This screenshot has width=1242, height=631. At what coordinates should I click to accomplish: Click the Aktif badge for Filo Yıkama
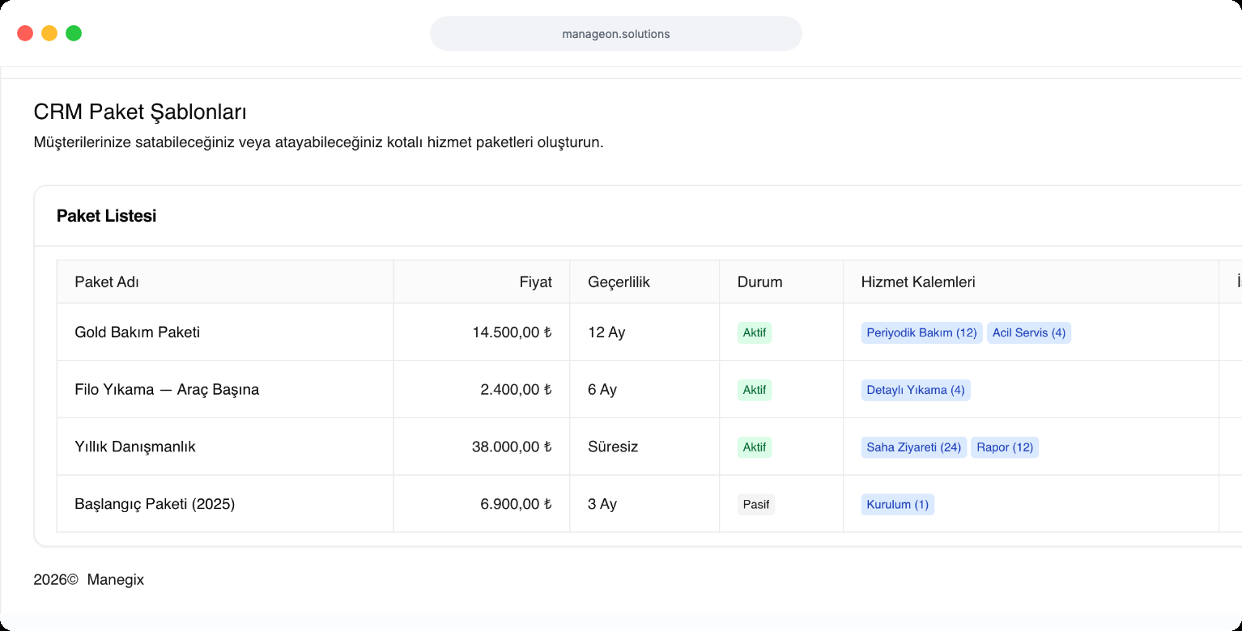click(x=755, y=390)
